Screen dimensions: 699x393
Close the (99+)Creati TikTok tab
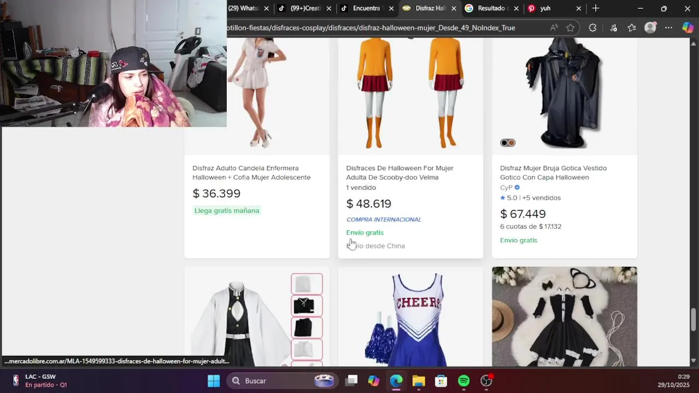pos(329,8)
